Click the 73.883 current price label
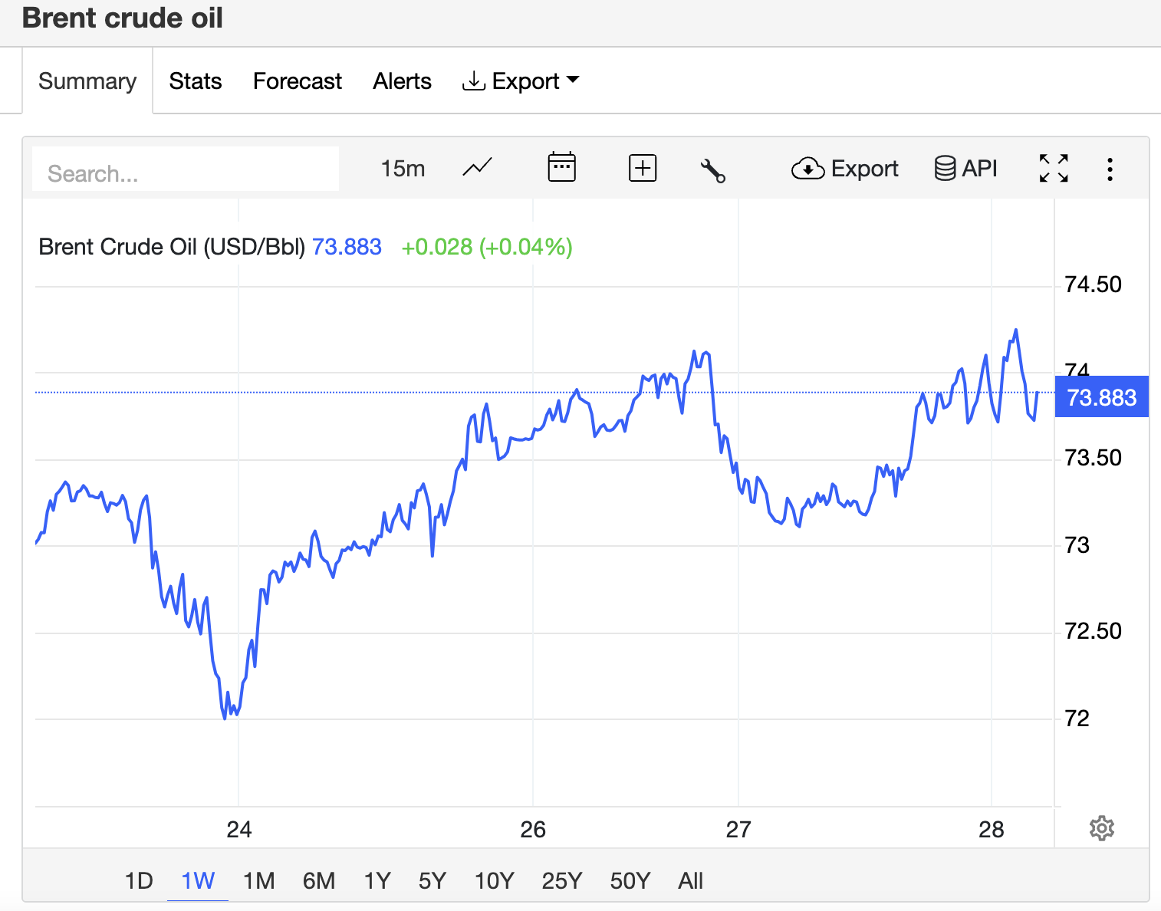 [1102, 397]
